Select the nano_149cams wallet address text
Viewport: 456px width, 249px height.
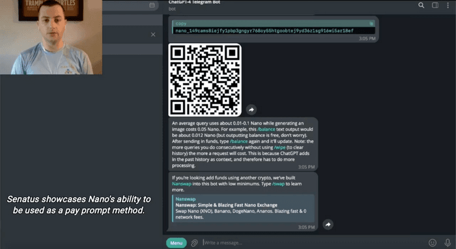(264, 31)
